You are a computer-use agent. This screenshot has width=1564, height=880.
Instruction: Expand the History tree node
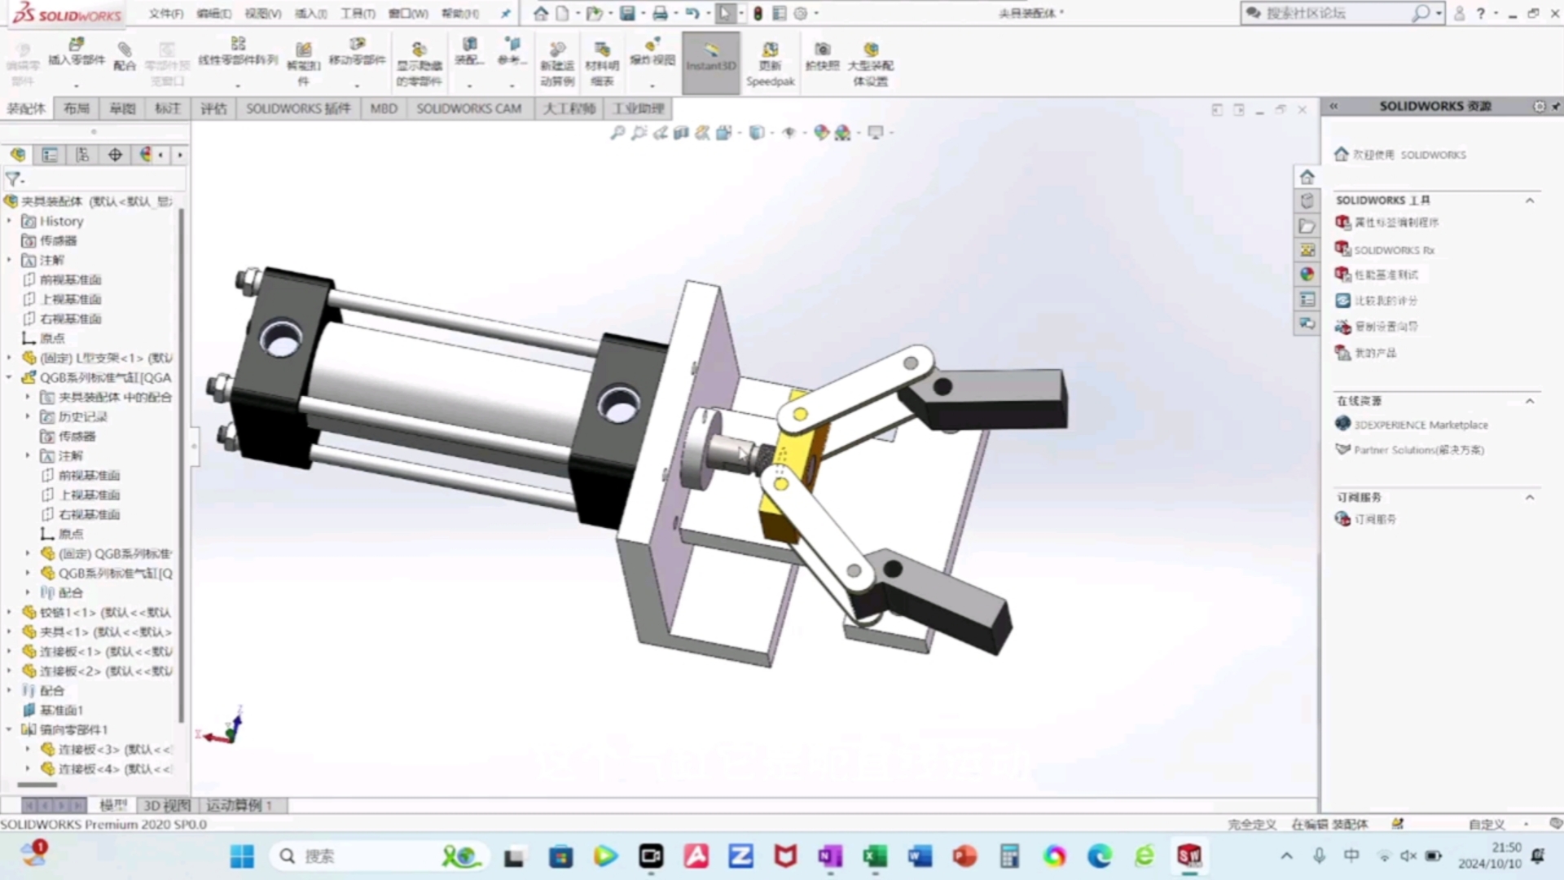[x=10, y=221]
